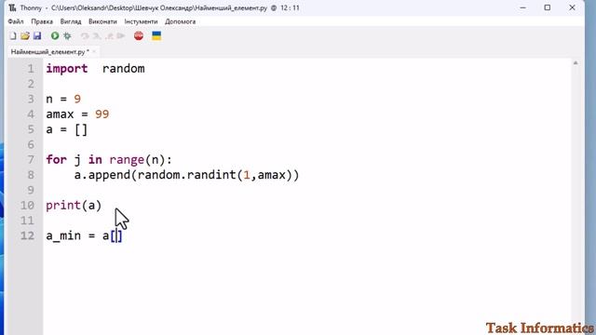Click the Step over debug icon
Image resolution: width=596 pixels, height=335 pixels.
pos(85,36)
